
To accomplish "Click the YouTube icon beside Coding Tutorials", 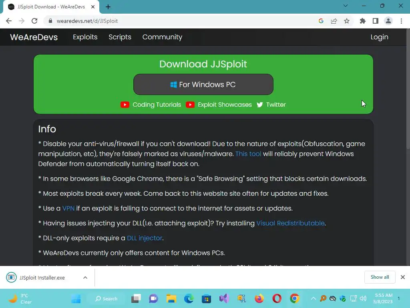I will tap(125, 105).
